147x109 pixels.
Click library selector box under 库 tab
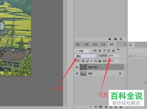coord(138,51)
